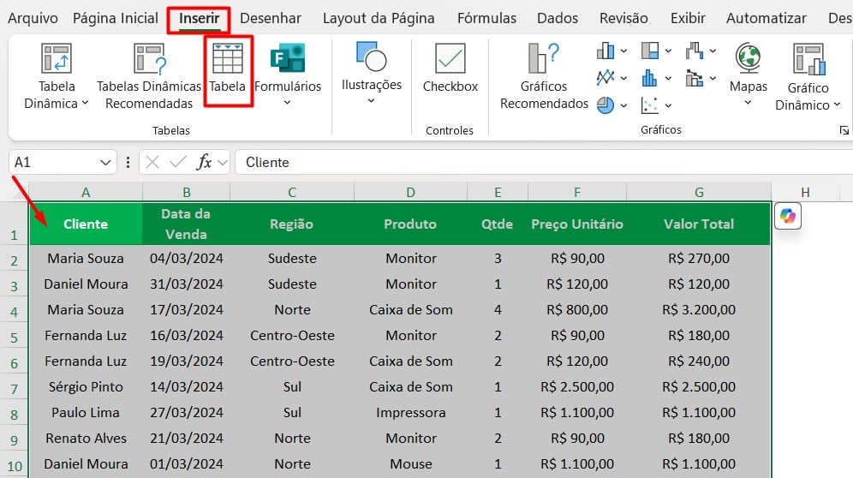This screenshot has width=853, height=478.
Task: Expand the Formulários dropdown arrow
Action: tap(287, 102)
